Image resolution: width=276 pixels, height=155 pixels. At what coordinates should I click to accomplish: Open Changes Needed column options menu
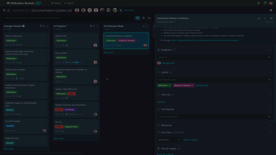(x=47, y=26)
